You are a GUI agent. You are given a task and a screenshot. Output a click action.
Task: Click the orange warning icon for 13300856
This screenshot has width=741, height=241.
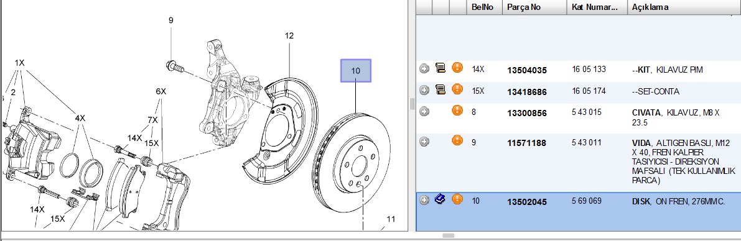pyautogui.click(x=457, y=111)
